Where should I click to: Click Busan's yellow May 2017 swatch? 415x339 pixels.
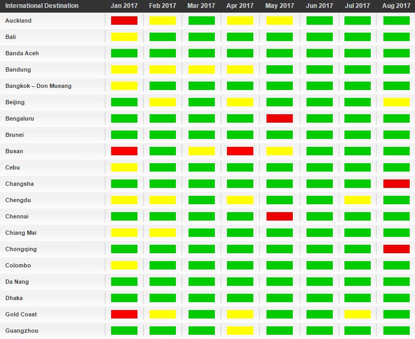(280, 151)
